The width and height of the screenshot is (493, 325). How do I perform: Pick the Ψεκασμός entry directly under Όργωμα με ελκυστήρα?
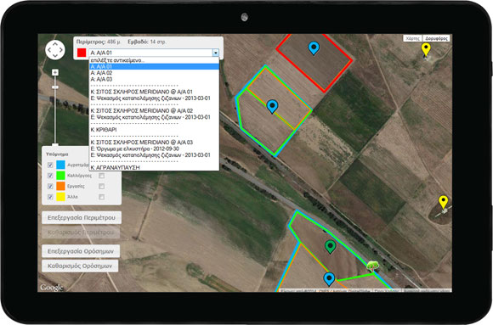[x=154, y=154]
